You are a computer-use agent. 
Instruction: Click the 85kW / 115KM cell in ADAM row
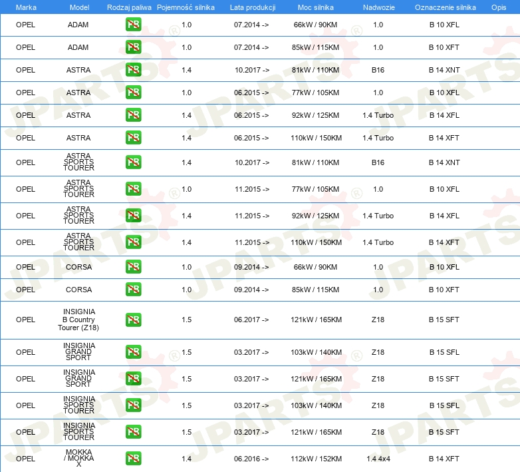315,47
